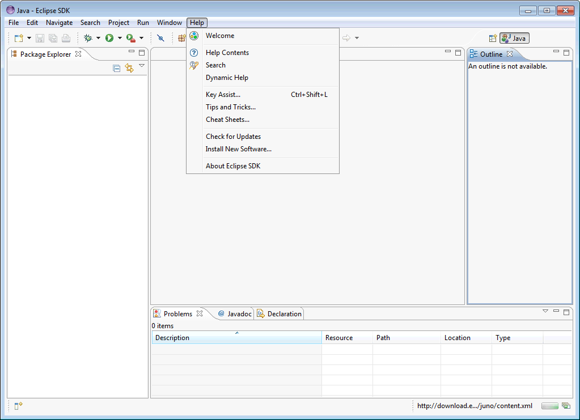Image resolution: width=580 pixels, height=420 pixels.
Task: Click the fast view icon at bottom left
Action: [x=18, y=406]
